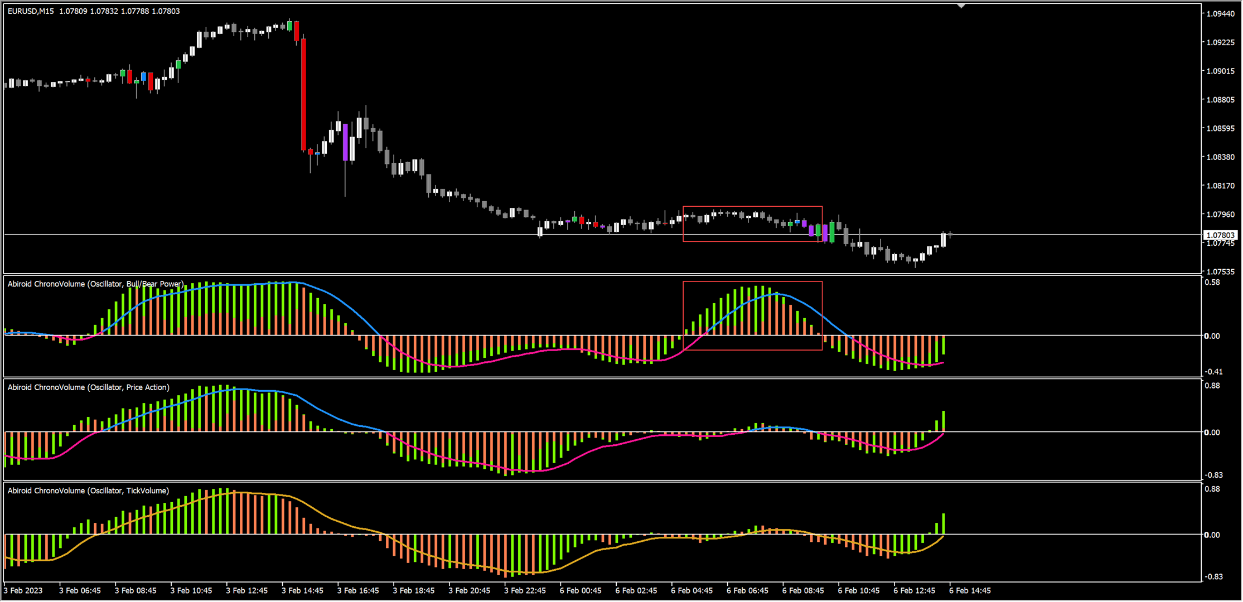Click the -0.83 value on TickVolume scale
Image resolution: width=1243 pixels, height=602 pixels.
coord(1213,577)
